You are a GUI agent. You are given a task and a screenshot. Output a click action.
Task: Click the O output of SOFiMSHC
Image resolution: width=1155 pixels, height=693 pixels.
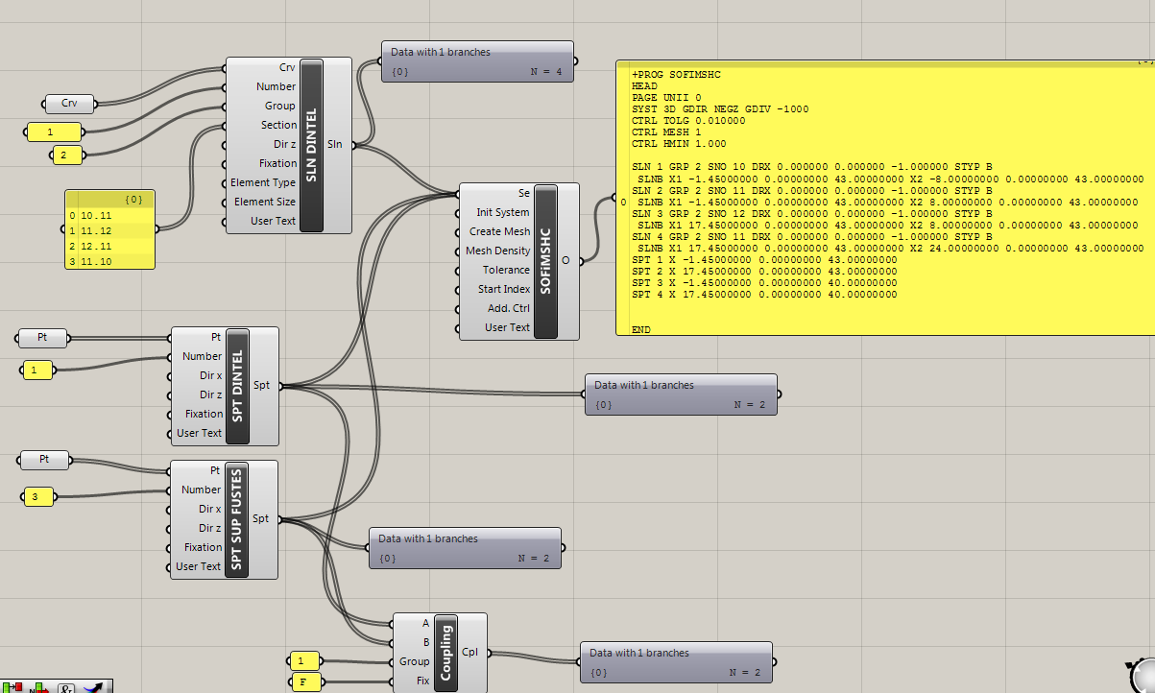click(x=565, y=260)
